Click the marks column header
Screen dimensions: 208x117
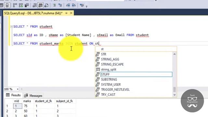point(27,101)
